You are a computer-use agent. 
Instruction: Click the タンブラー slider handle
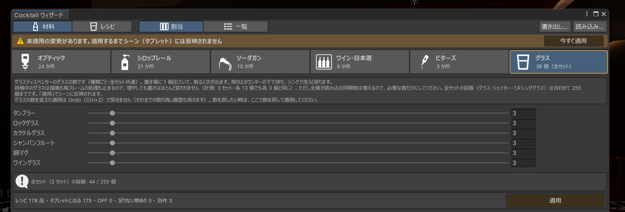112,113
